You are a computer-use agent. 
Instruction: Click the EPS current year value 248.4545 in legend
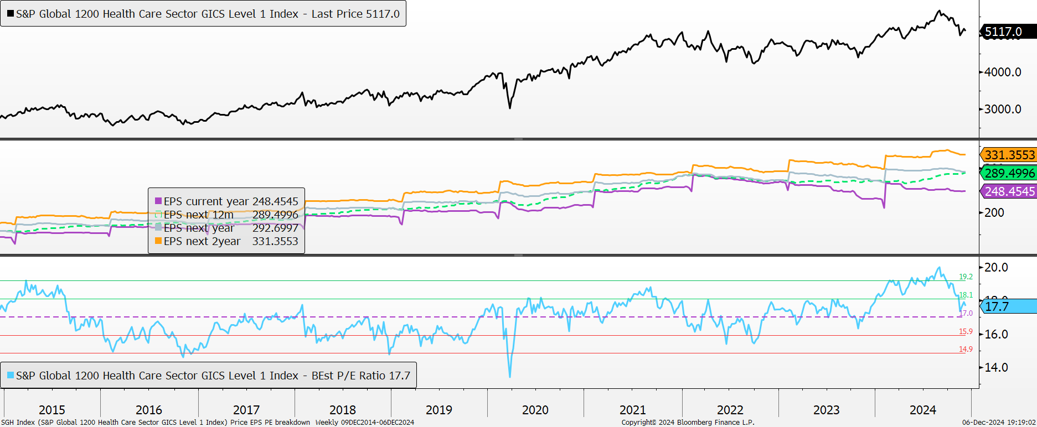(x=275, y=201)
